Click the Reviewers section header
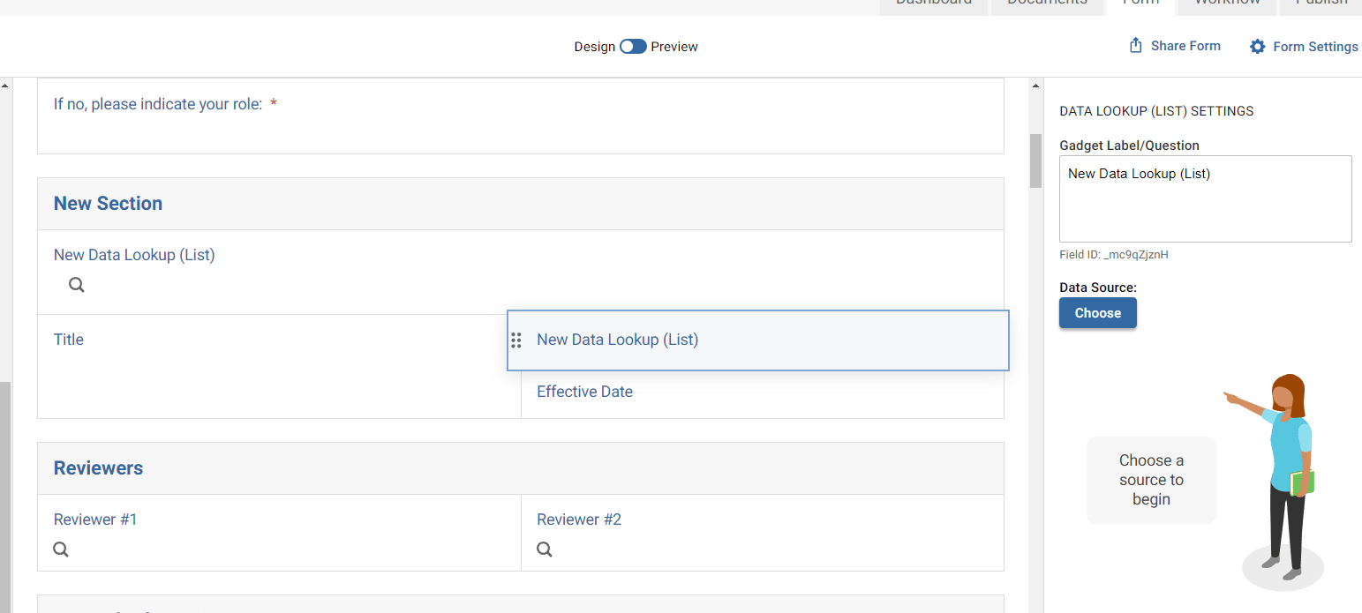 (x=98, y=467)
